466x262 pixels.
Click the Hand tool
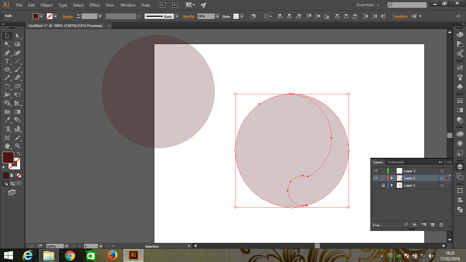tap(7, 146)
